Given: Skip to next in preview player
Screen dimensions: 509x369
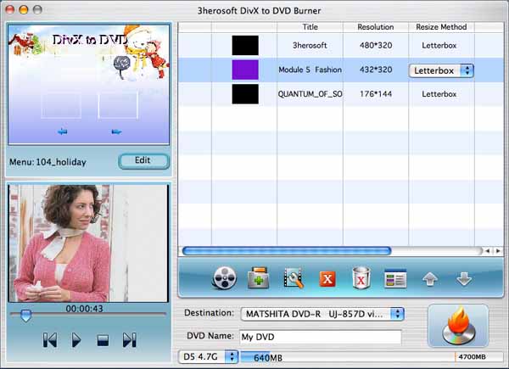Looking at the screenshot, I should tap(129, 340).
